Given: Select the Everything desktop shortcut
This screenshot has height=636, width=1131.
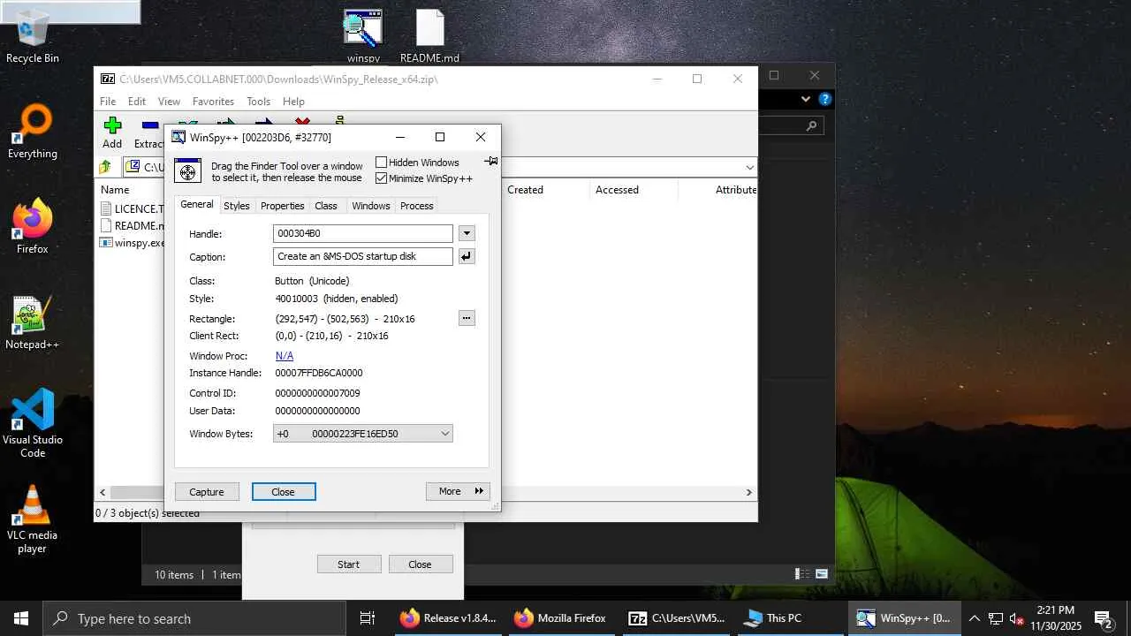Looking at the screenshot, I should pyautogui.click(x=33, y=132).
